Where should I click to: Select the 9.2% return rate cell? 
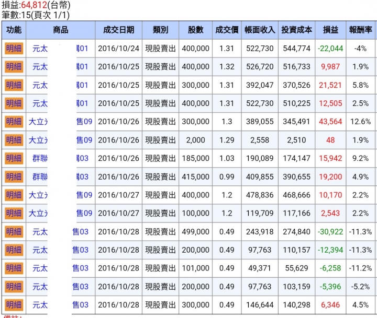(360, 158)
